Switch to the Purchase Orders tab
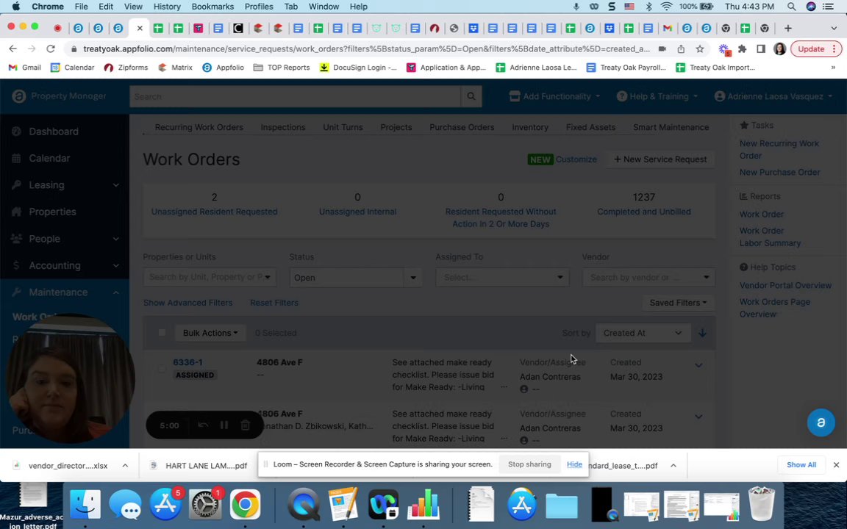Image resolution: width=847 pixels, height=529 pixels. (x=462, y=127)
